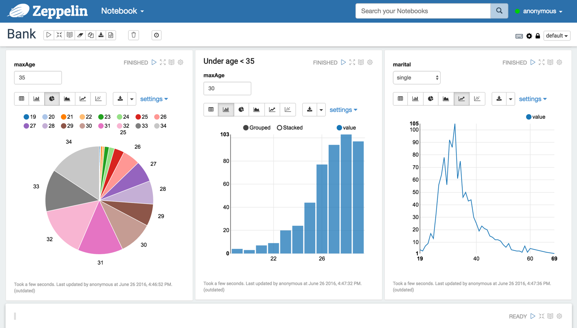Export the notebook
Viewport: 577px width, 328px height.
point(101,35)
